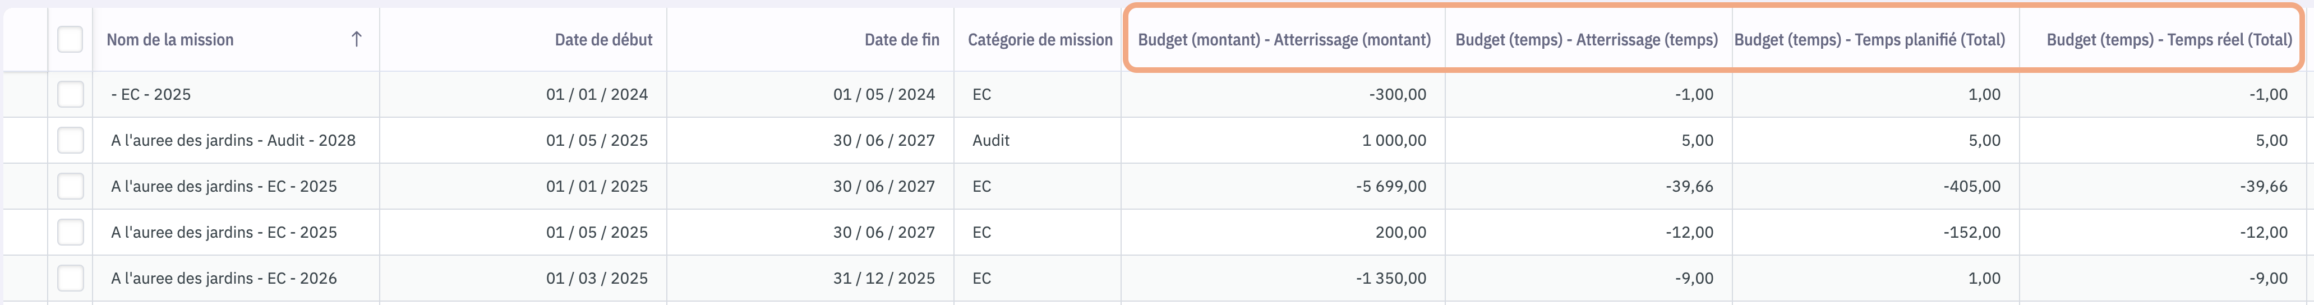This screenshot has height=305, width=2314.
Task: Sort by the Date de début column header
Action: click(603, 39)
